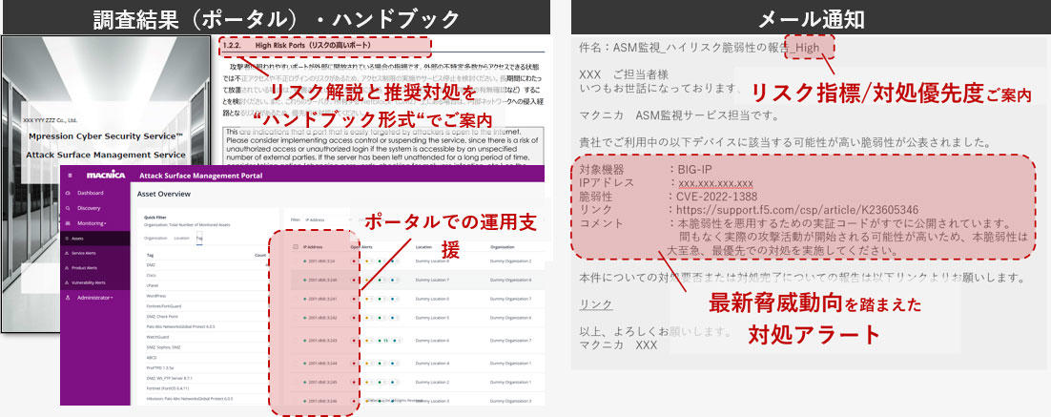Switch to the Location quick filter tab
1051x417 pixels.
[182, 237]
